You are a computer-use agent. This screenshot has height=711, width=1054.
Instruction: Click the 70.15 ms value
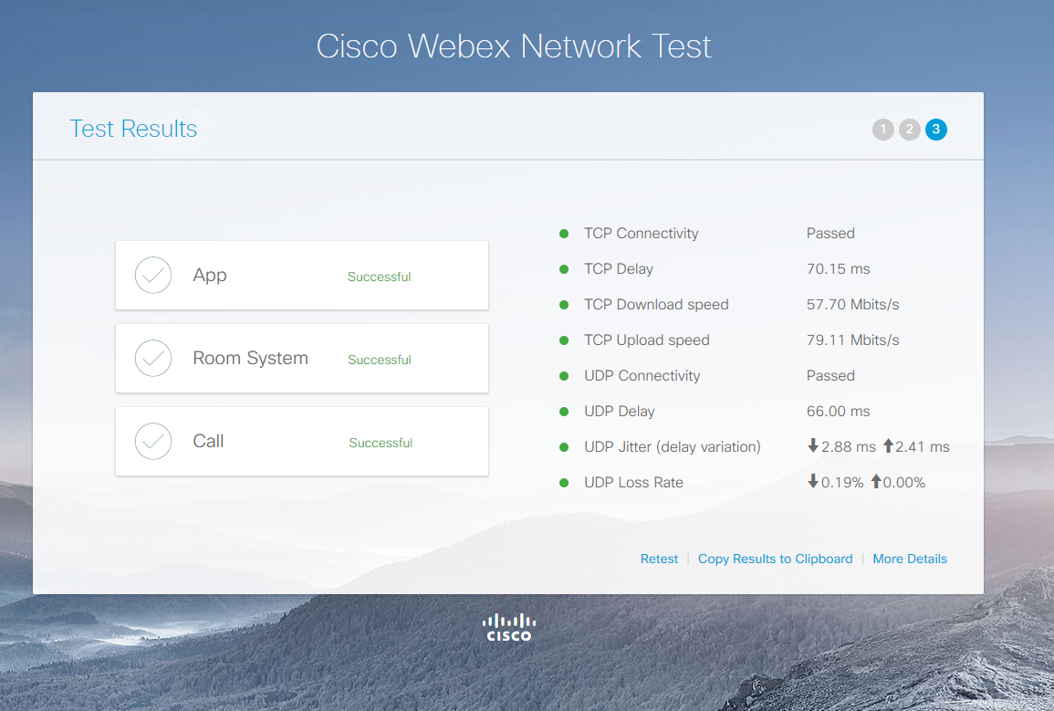pyautogui.click(x=839, y=269)
